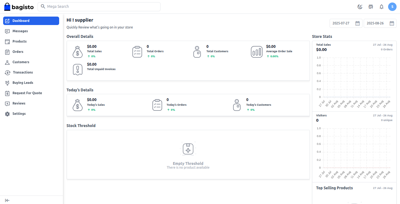Click the Transactions sidebar icon

pyautogui.click(x=7, y=72)
